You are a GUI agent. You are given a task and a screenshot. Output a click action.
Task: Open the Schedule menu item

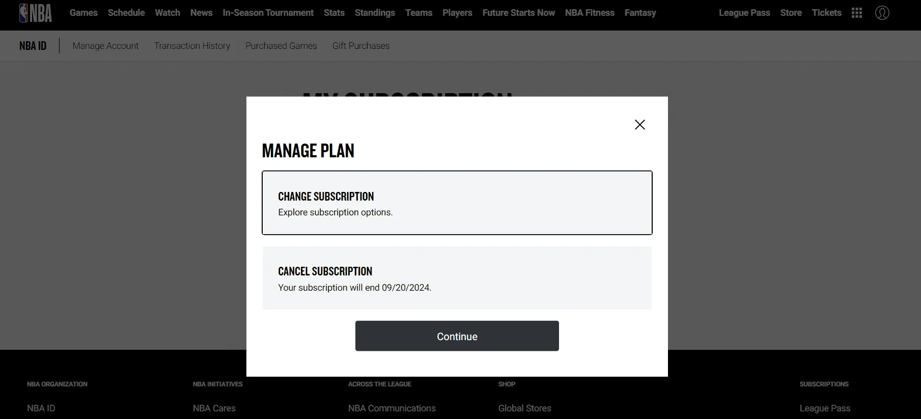(x=126, y=13)
